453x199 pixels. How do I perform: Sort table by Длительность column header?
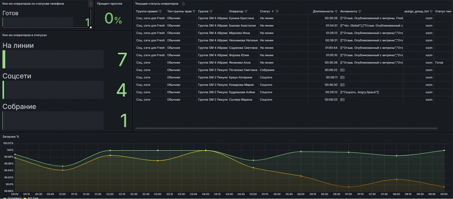point(323,11)
